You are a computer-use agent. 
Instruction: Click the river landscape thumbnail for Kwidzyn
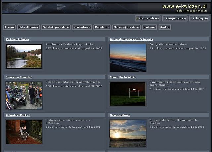(x=24, y=56)
